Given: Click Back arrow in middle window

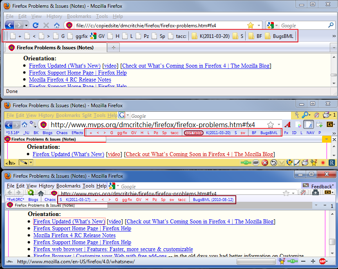Looking at the screenshot, I should coord(9,125).
